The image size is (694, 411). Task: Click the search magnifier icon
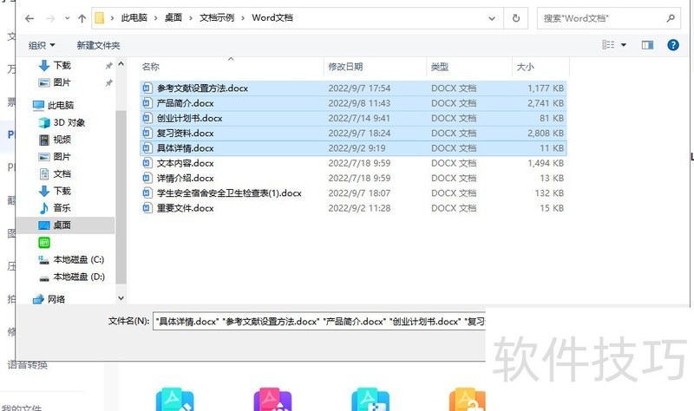click(x=671, y=18)
